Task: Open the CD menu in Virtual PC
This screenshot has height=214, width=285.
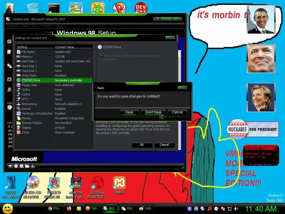Action: point(35,26)
